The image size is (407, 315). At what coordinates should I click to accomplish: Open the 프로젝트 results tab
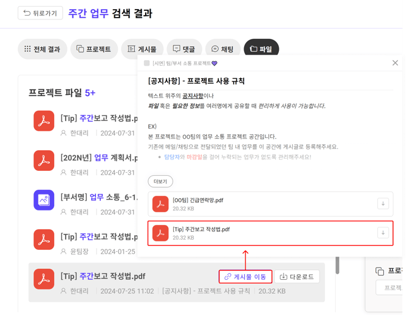tap(94, 49)
